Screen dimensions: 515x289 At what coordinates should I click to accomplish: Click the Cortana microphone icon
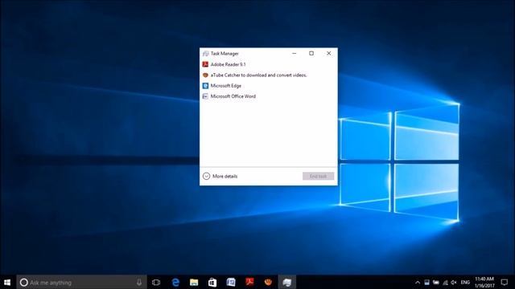click(139, 282)
